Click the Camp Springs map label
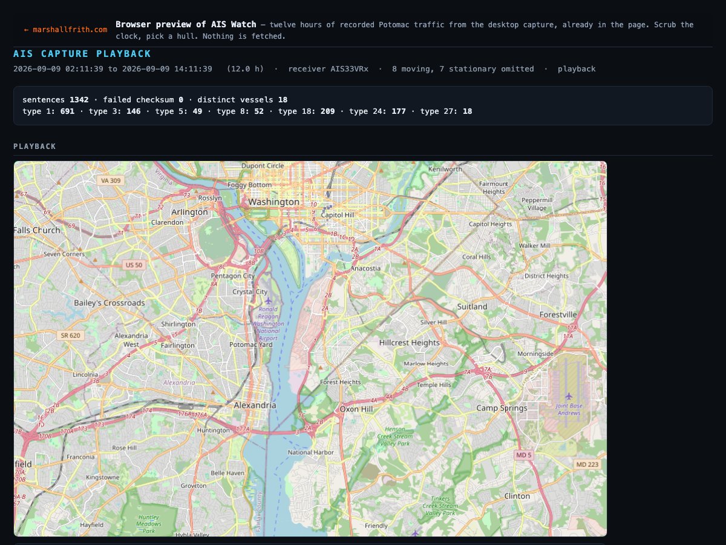 click(502, 408)
